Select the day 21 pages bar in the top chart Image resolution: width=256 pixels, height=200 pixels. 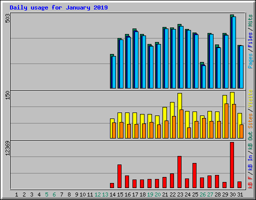pyautogui.click(x=166, y=58)
